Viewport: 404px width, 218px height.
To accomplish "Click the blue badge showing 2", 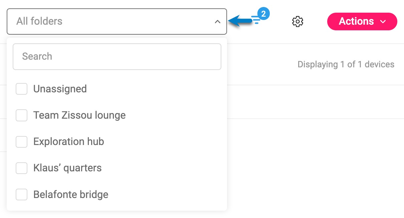I will [263, 14].
